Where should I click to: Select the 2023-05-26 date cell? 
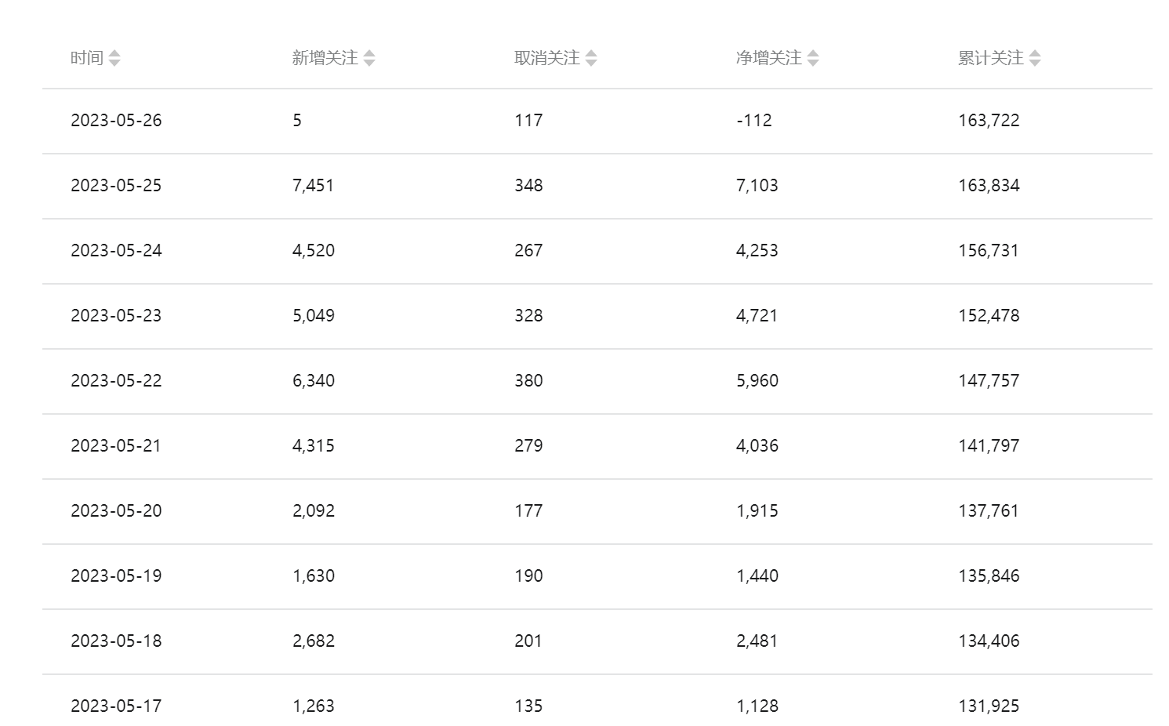[x=116, y=121]
